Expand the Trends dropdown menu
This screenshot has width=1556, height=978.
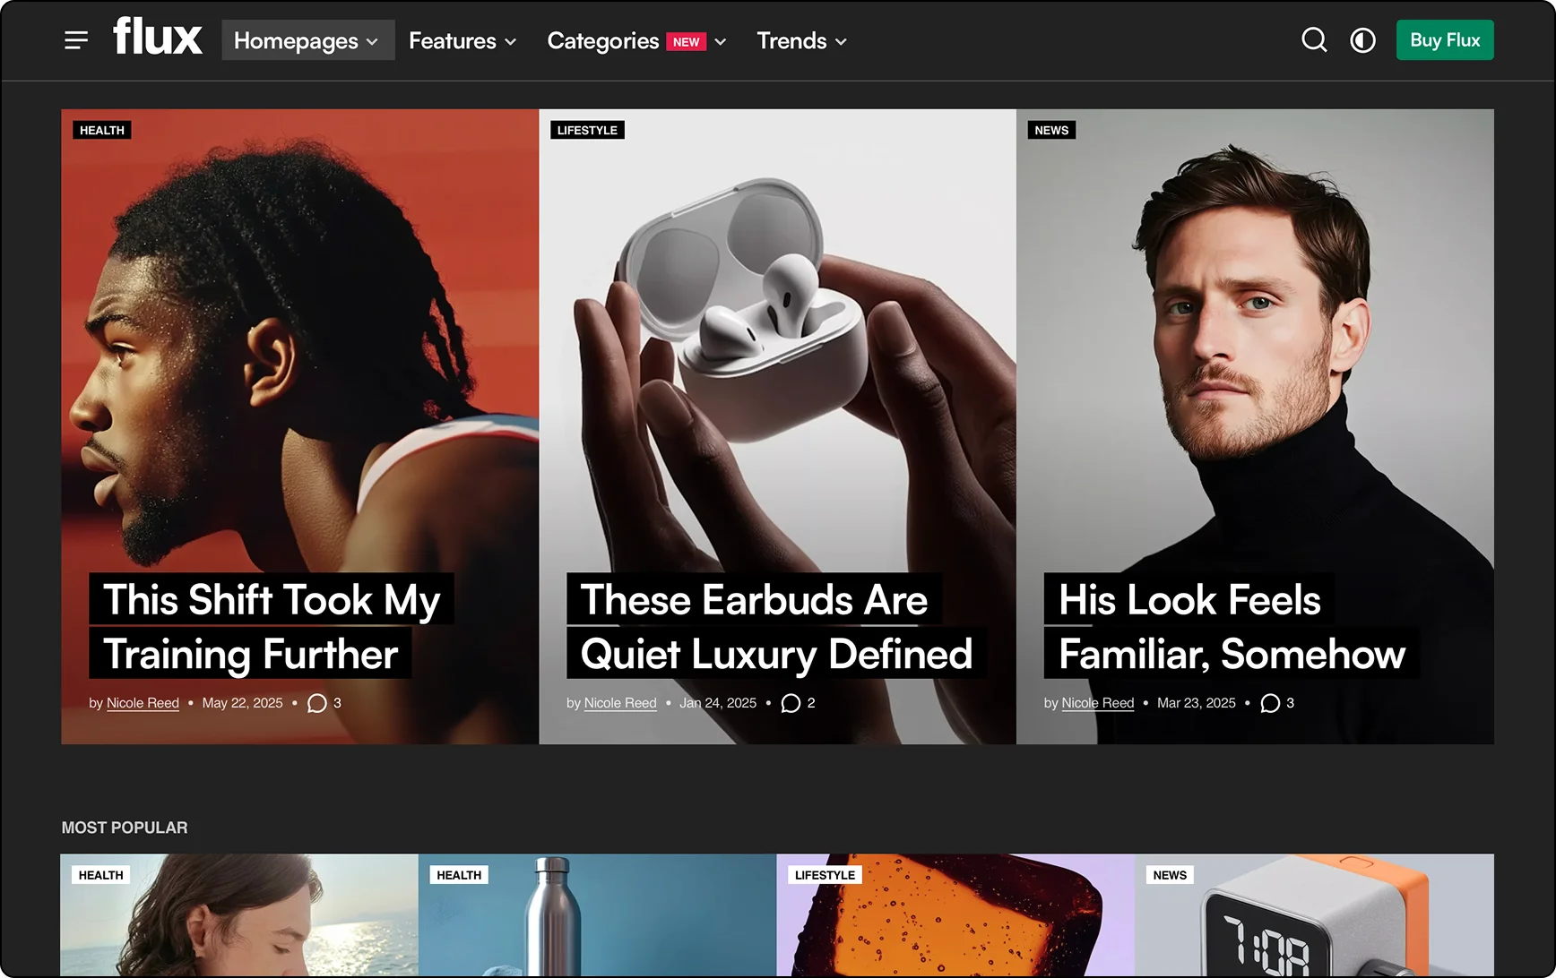801,40
